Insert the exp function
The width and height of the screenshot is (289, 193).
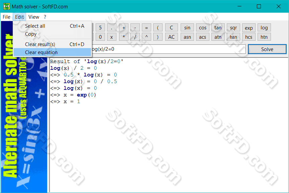click(249, 28)
